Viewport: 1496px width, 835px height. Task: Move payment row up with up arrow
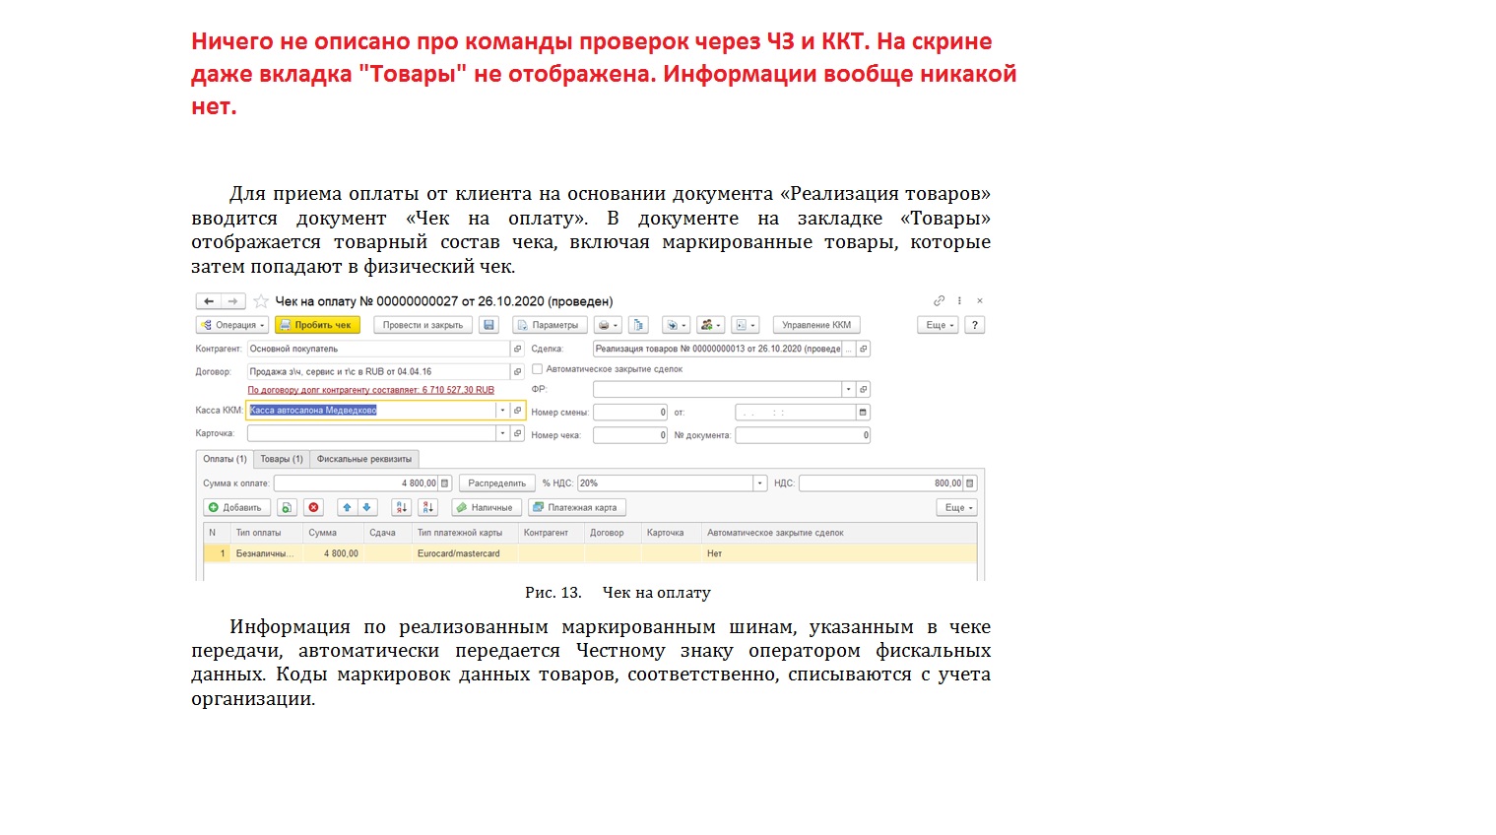[x=347, y=508]
